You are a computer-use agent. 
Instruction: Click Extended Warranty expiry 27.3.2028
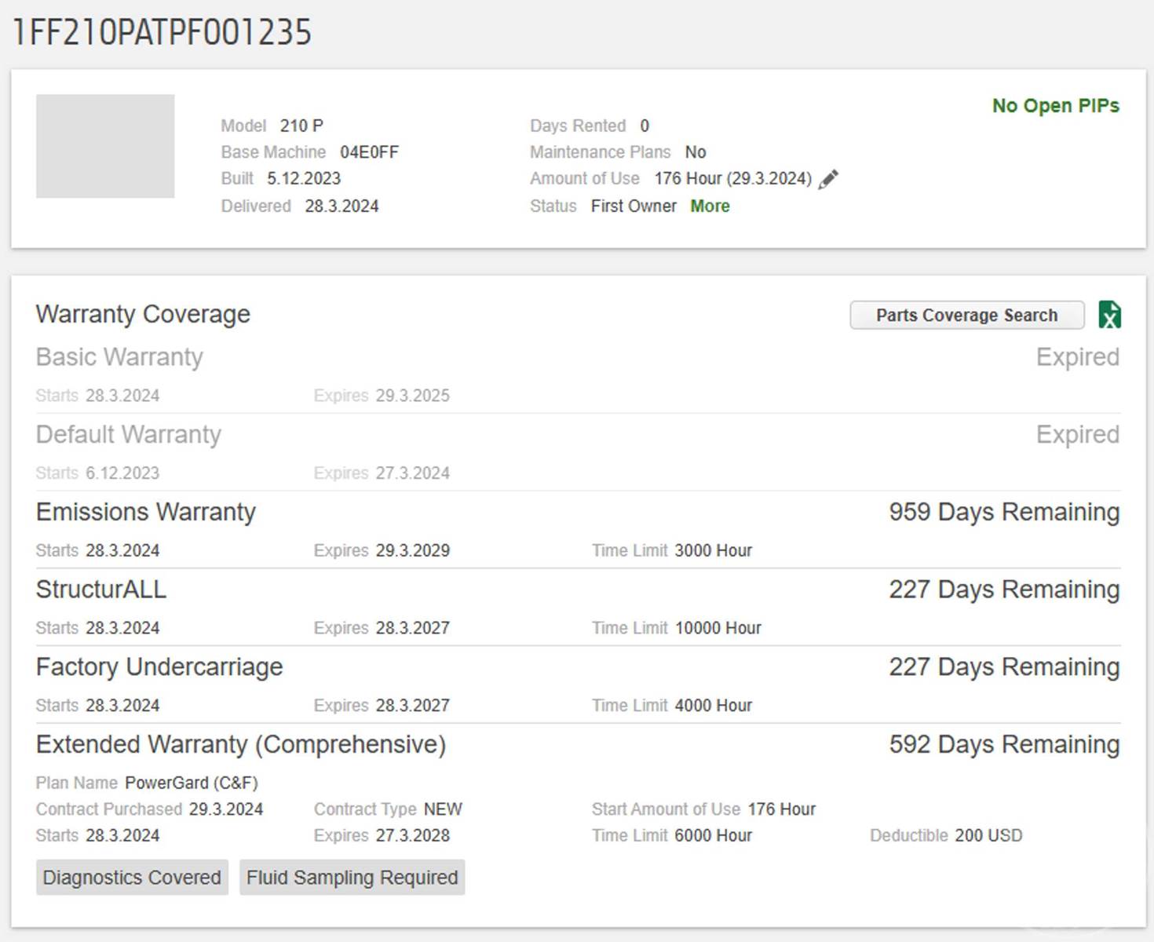[413, 835]
